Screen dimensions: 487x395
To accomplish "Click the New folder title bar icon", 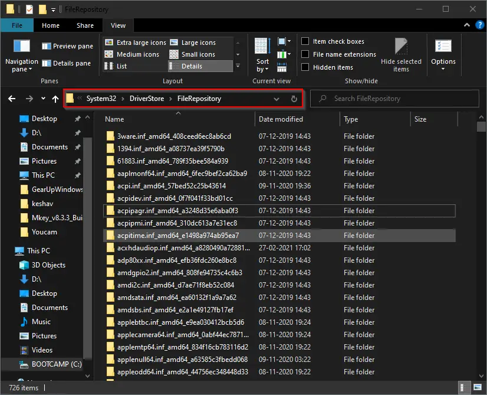I will (x=42, y=9).
